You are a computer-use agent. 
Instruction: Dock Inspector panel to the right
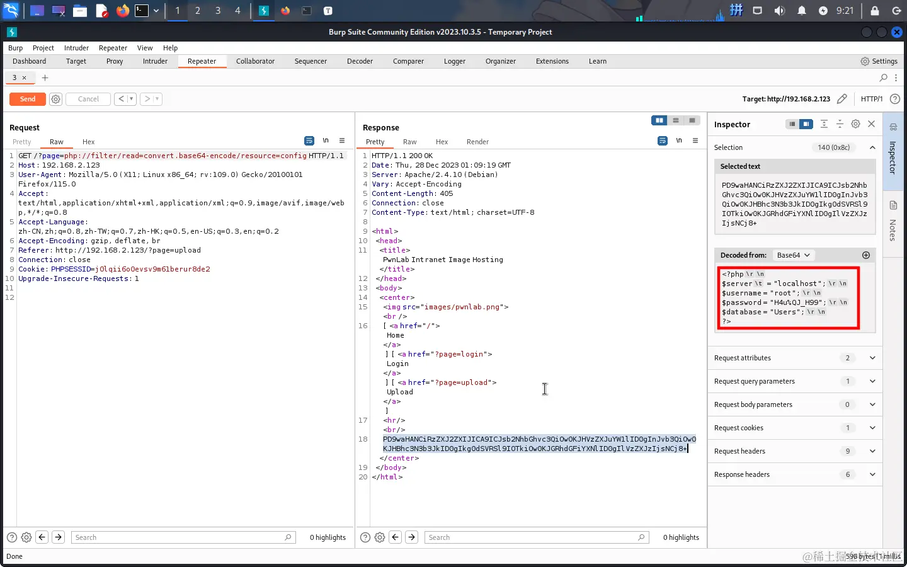(806, 124)
